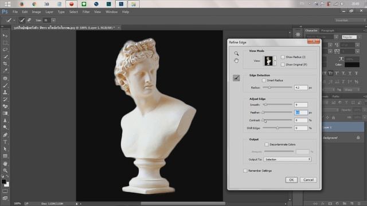
Task: Select the Eraser tool in the left toolbar
Action: click(x=5, y=106)
